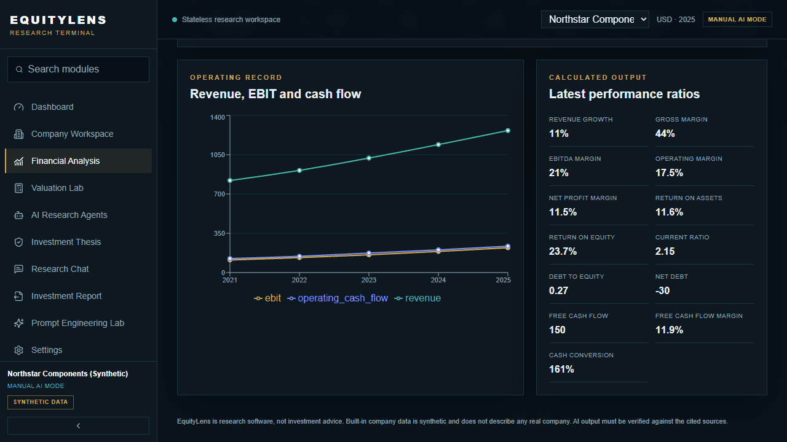The image size is (787, 442).
Task: Click the Settings gear icon
Action: pos(18,350)
